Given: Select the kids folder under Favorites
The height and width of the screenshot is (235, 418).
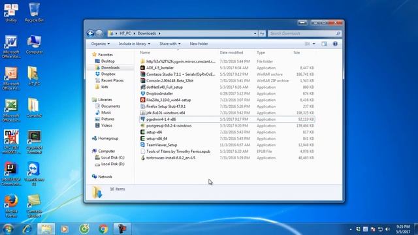Looking at the screenshot, I should 104,87.
